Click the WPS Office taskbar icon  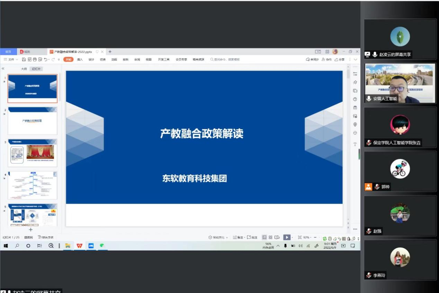tap(79, 246)
